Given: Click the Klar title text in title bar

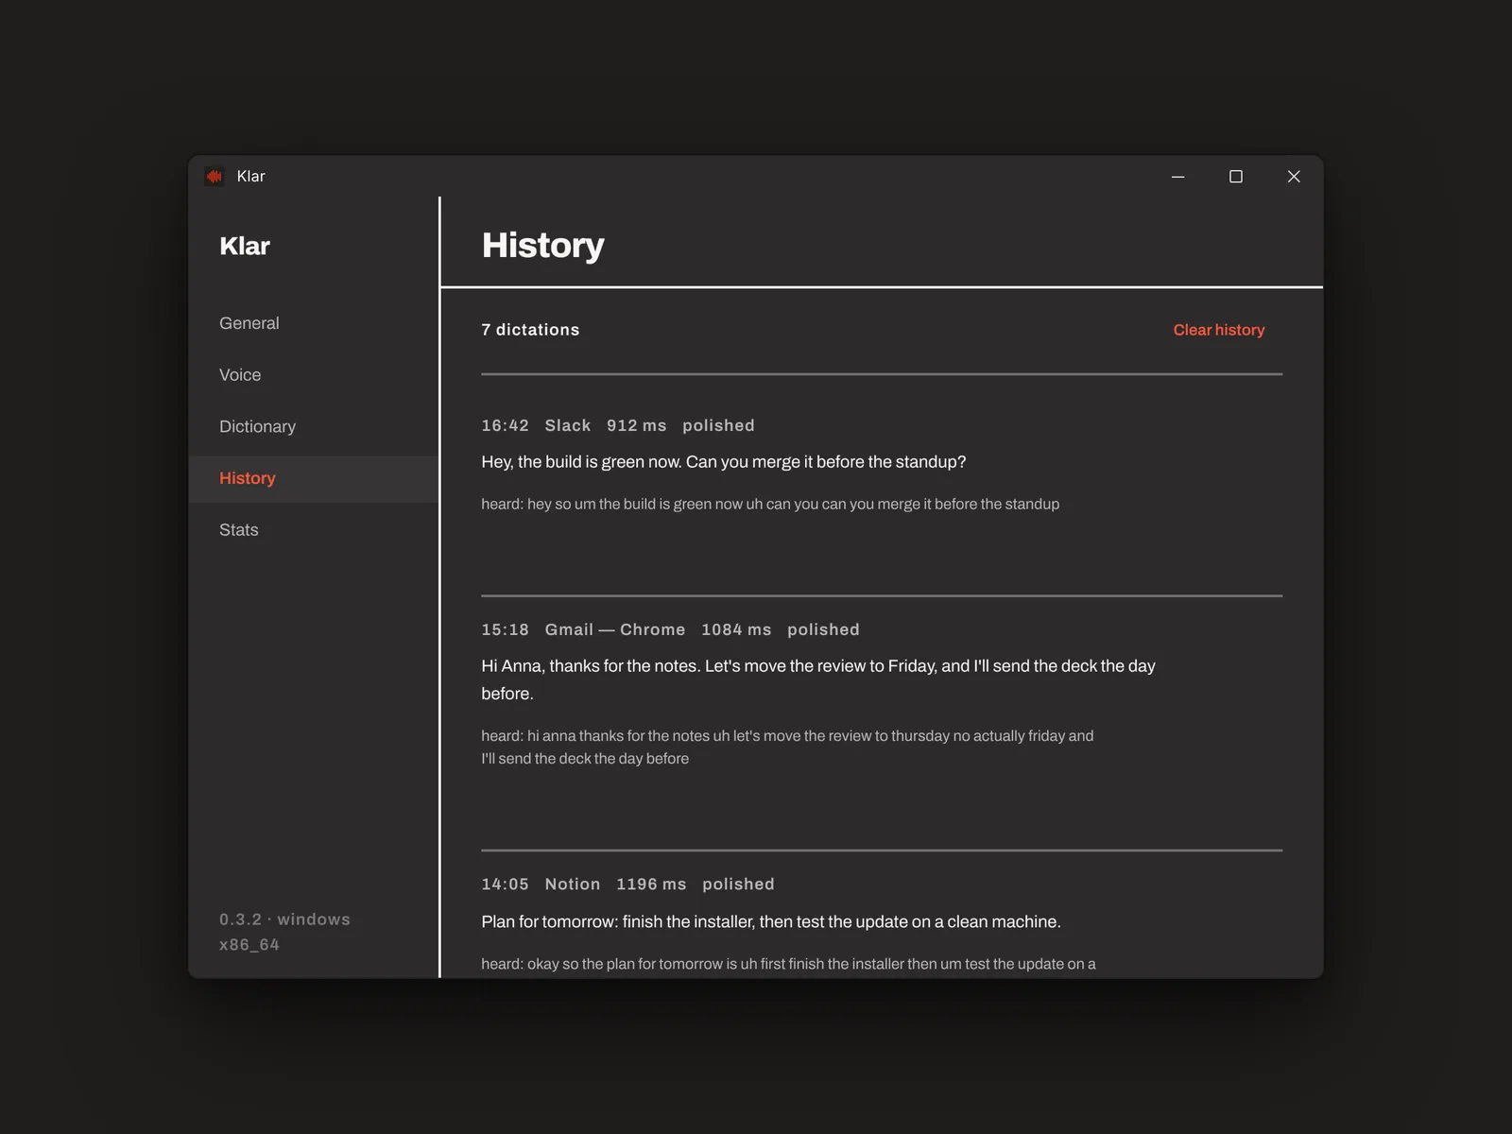Looking at the screenshot, I should point(250,177).
